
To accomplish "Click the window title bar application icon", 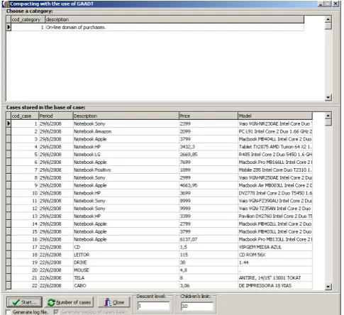I will click(x=6, y=4).
